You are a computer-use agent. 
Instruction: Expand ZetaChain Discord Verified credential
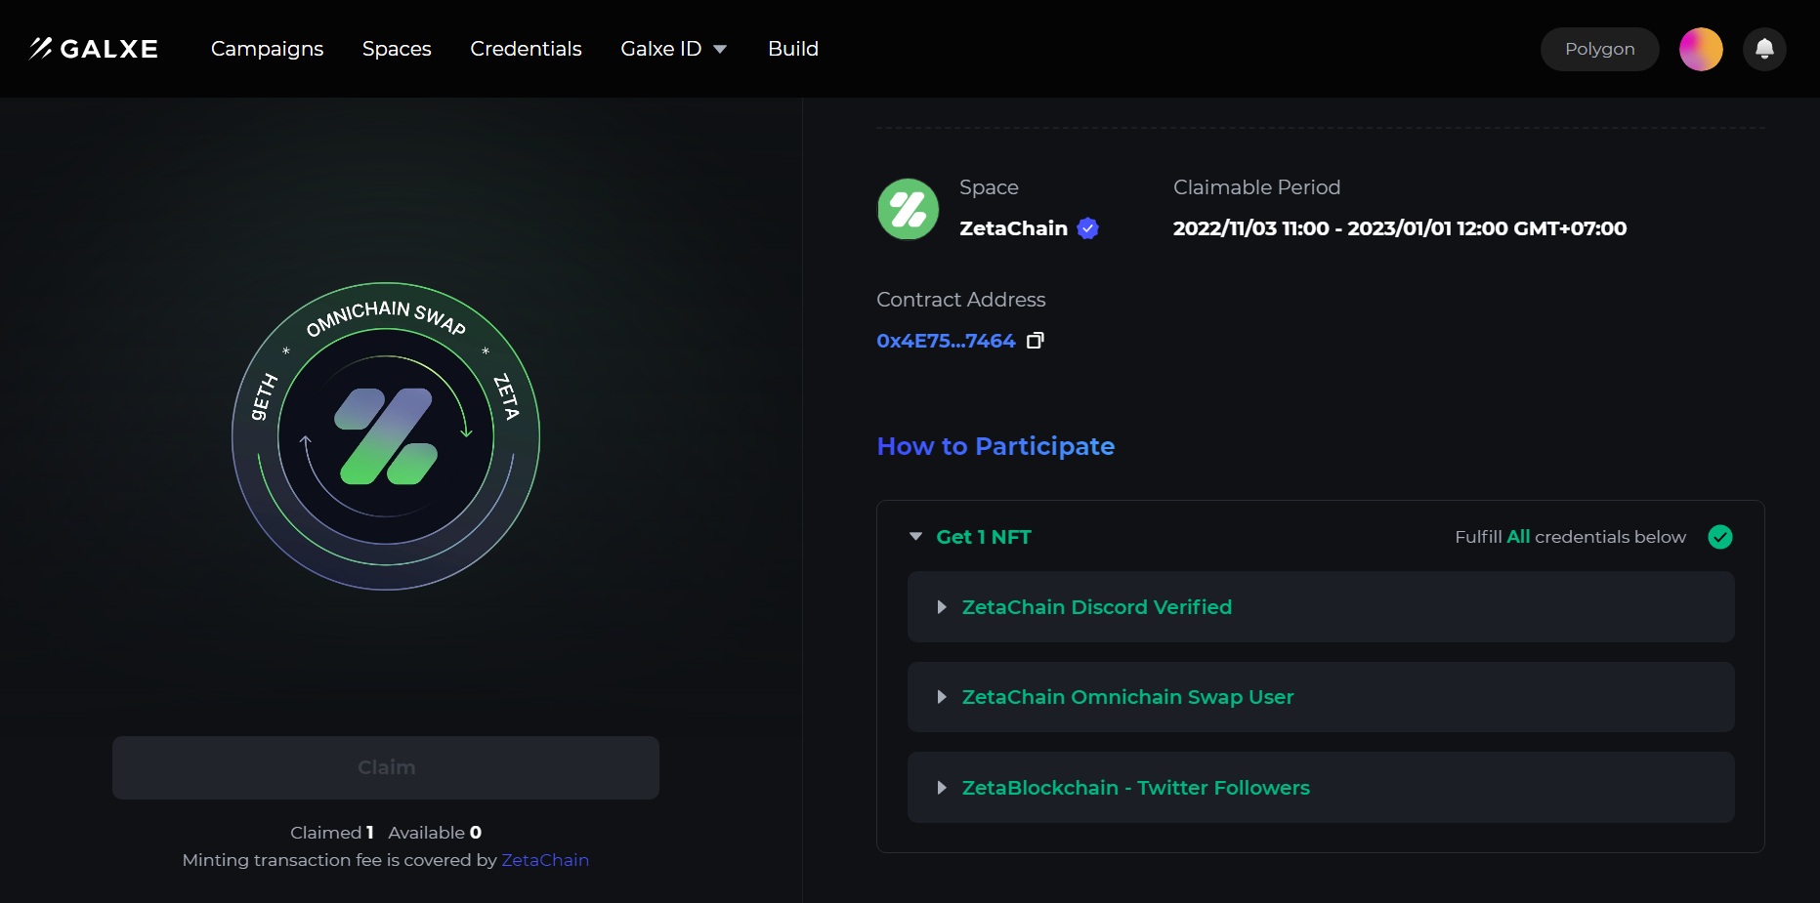(x=1321, y=607)
